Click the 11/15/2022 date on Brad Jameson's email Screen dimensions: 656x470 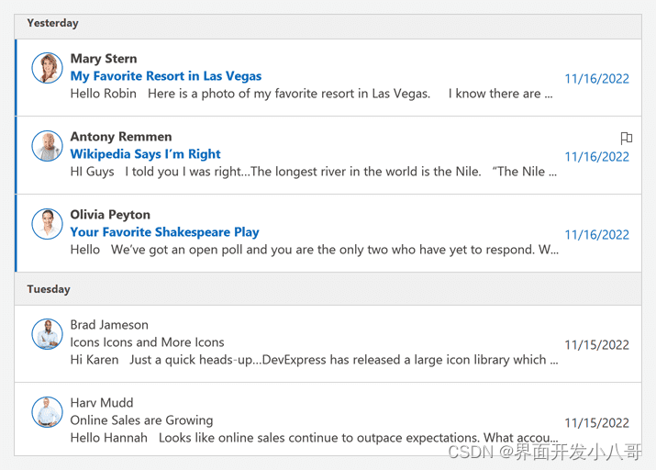click(596, 345)
